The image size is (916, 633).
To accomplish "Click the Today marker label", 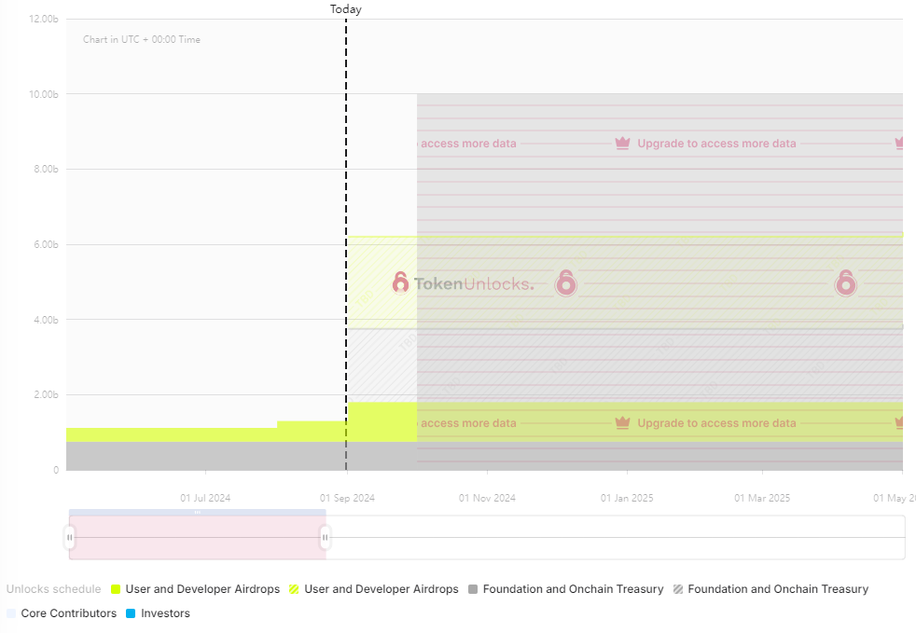I will click(346, 8).
